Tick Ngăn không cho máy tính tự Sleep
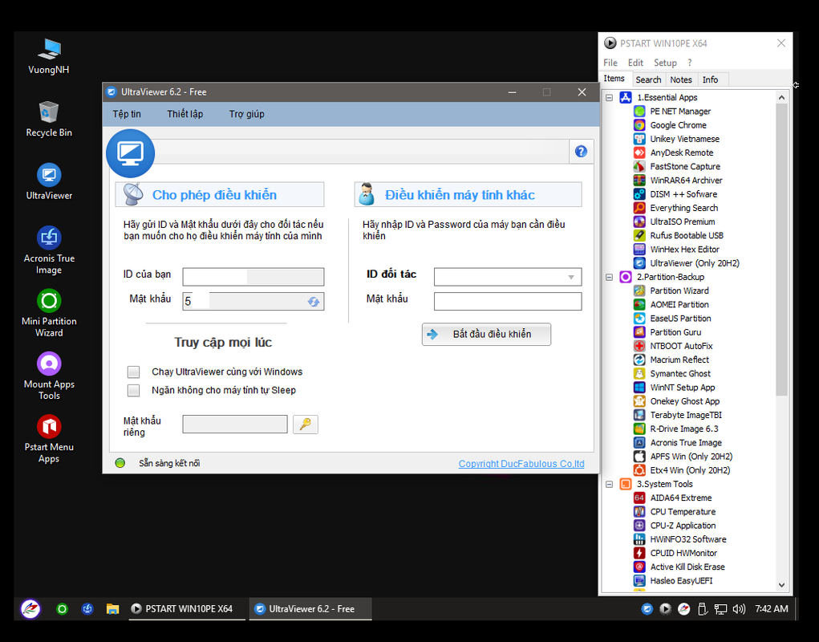Screen dimensions: 819x642 (134, 390)
